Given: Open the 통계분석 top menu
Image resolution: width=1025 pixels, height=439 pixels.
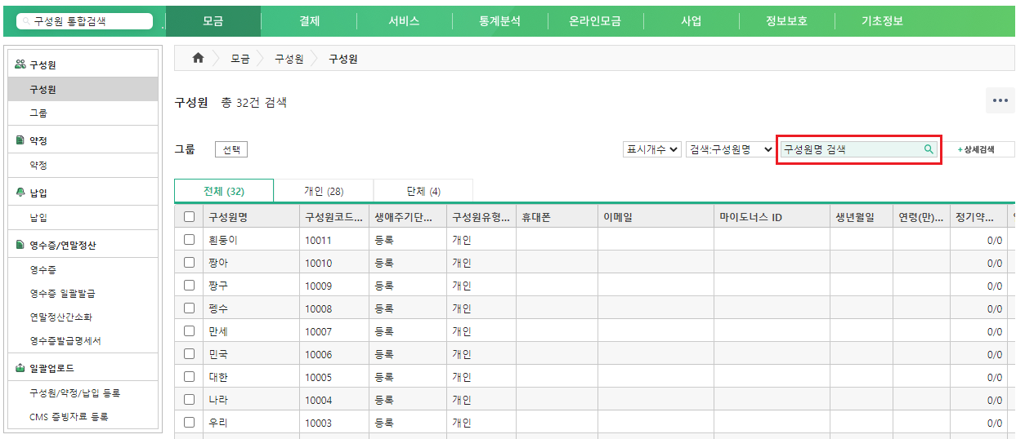Looking at the screenshot, I should [499, 21].
